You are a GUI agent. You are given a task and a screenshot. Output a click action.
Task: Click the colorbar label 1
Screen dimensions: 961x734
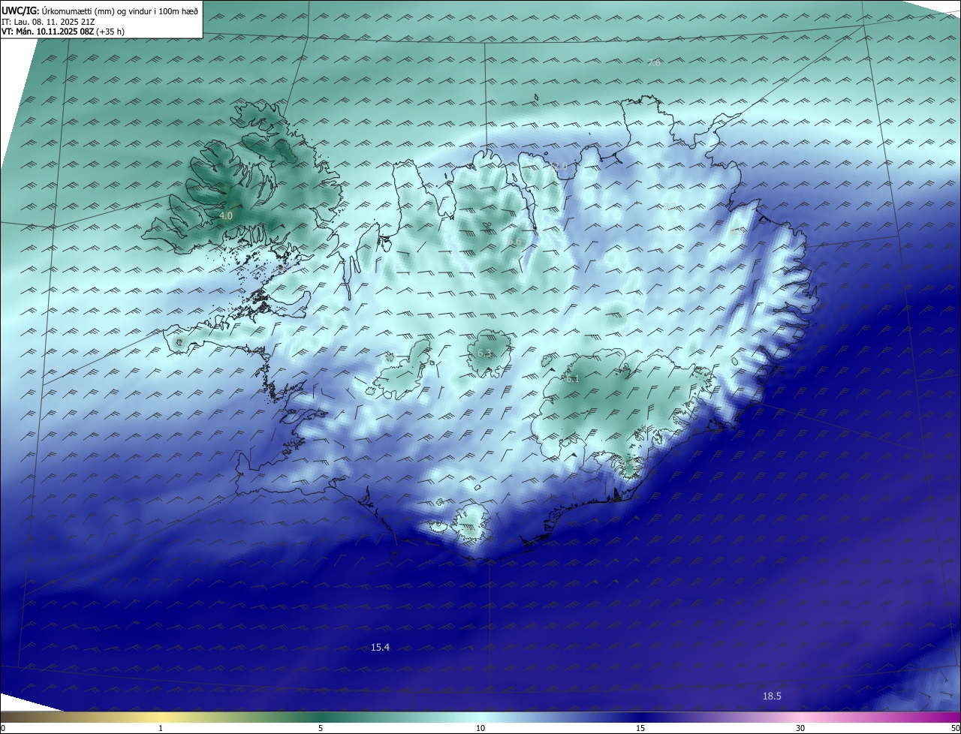(x=161, y=728)
